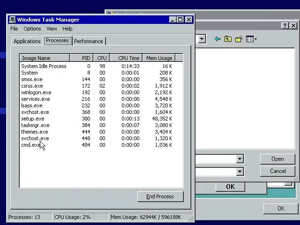300x225 pixels.
Task: Select svchost.exe with PID 448
Action: click(101, 138)
